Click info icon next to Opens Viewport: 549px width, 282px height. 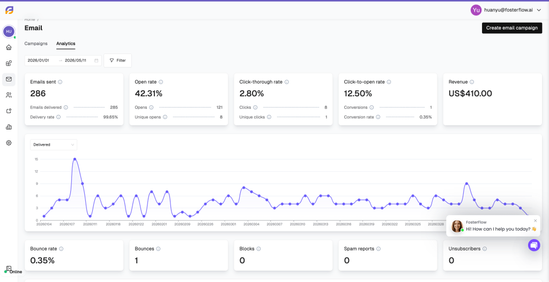tap(151, 107)
